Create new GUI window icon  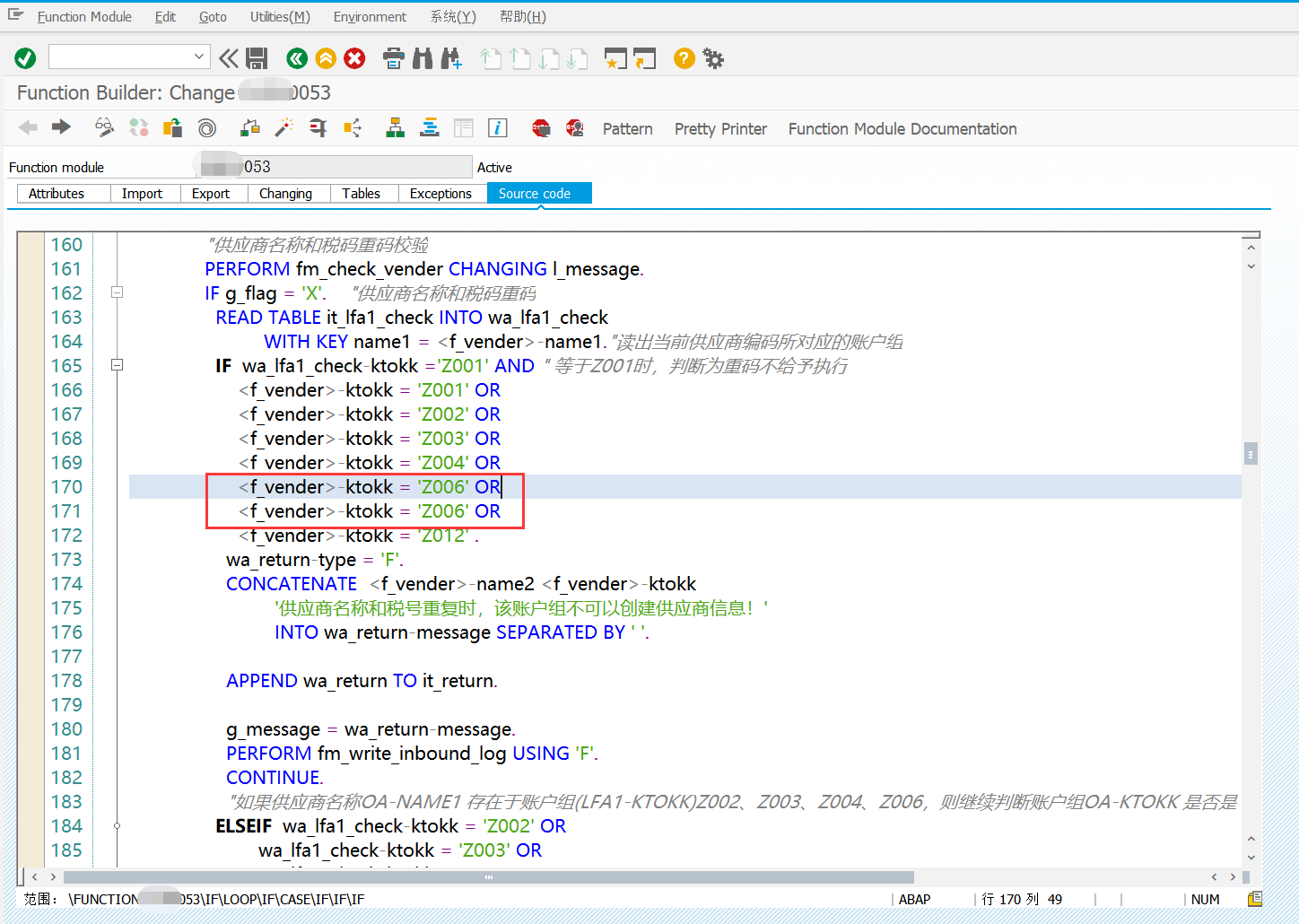(x=615, y=58)
